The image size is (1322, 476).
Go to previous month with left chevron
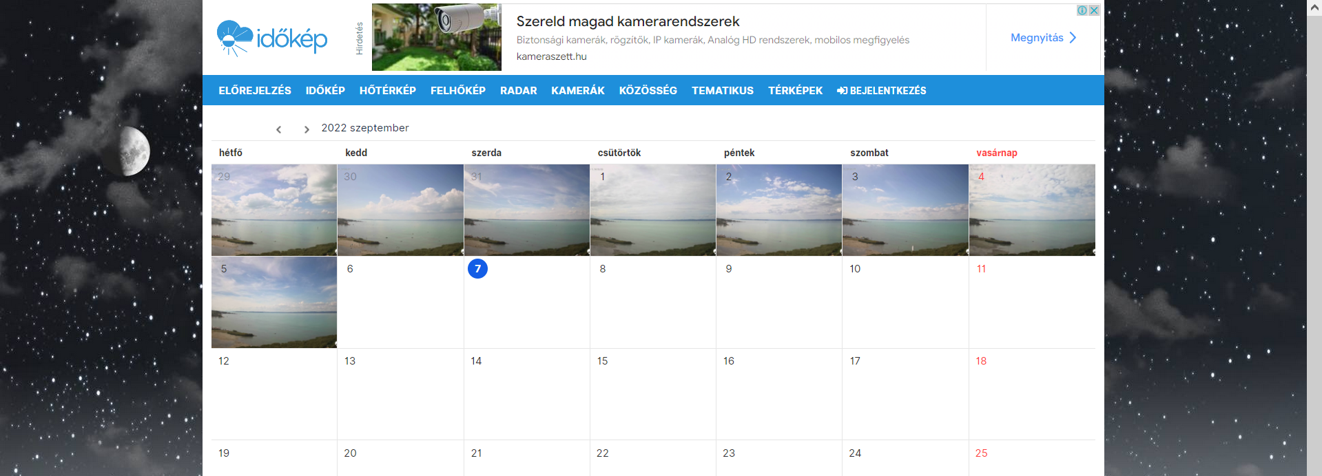(x=279, y=129)
